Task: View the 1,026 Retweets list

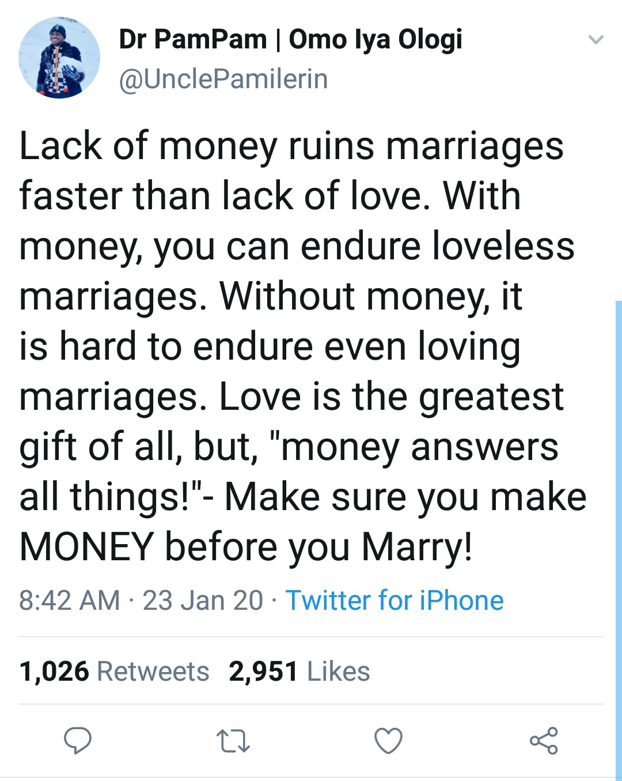Action: [114, 671]
